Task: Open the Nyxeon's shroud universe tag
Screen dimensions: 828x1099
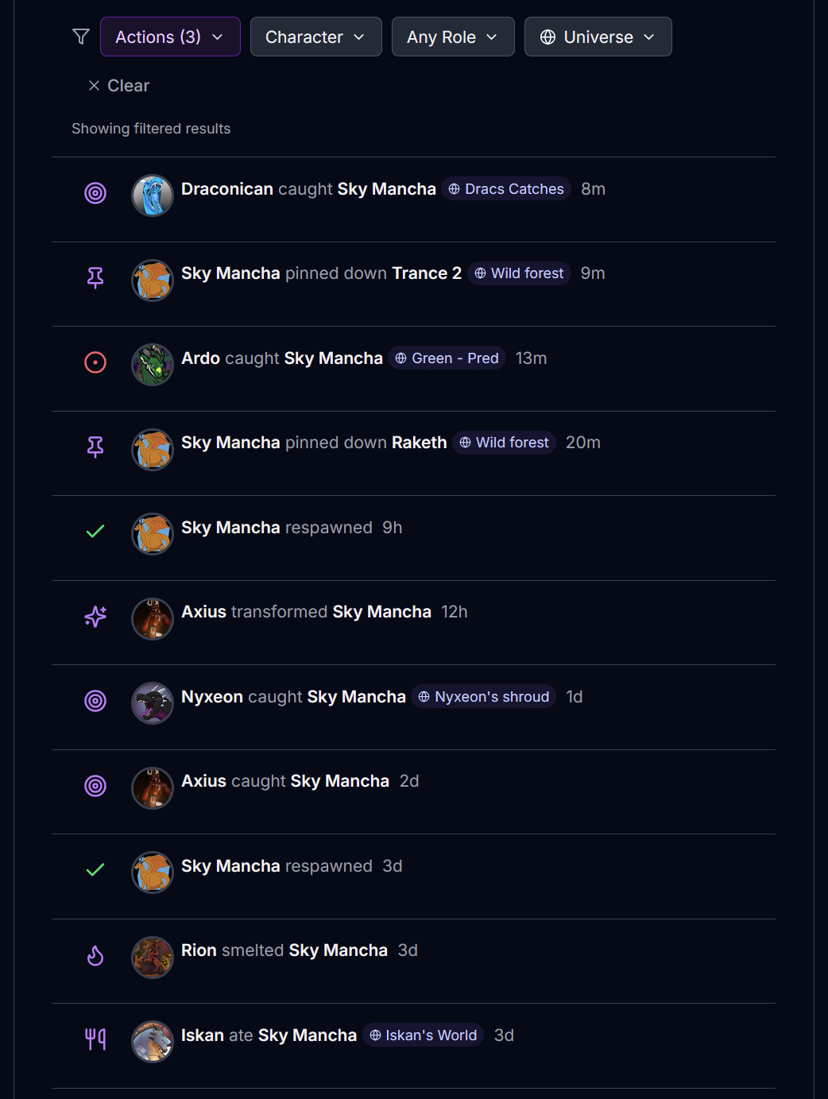Action: click(483, 697)
